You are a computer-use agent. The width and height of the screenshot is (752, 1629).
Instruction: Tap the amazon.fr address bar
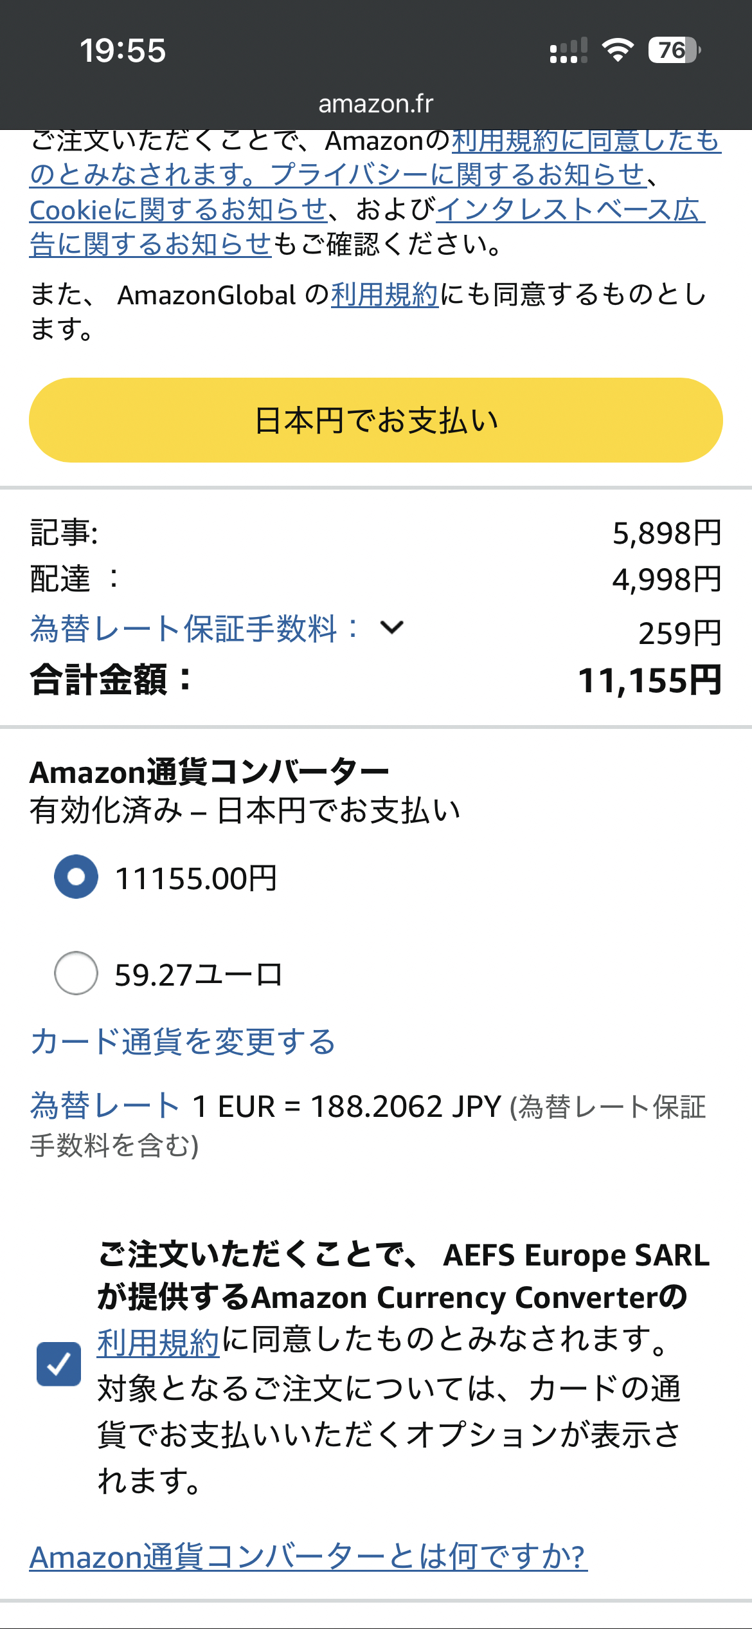click(x=376, y=104)
